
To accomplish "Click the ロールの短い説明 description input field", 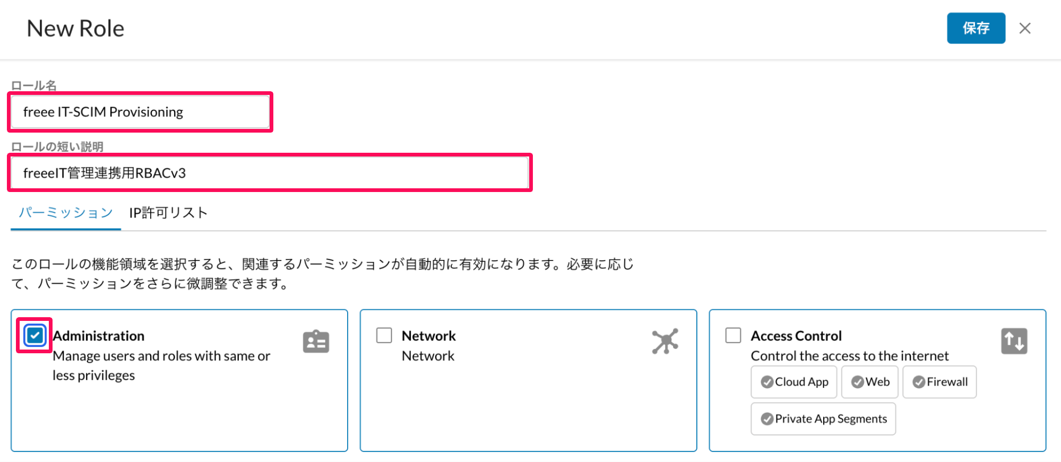I will pyautogui.click(x=270, y=173).
